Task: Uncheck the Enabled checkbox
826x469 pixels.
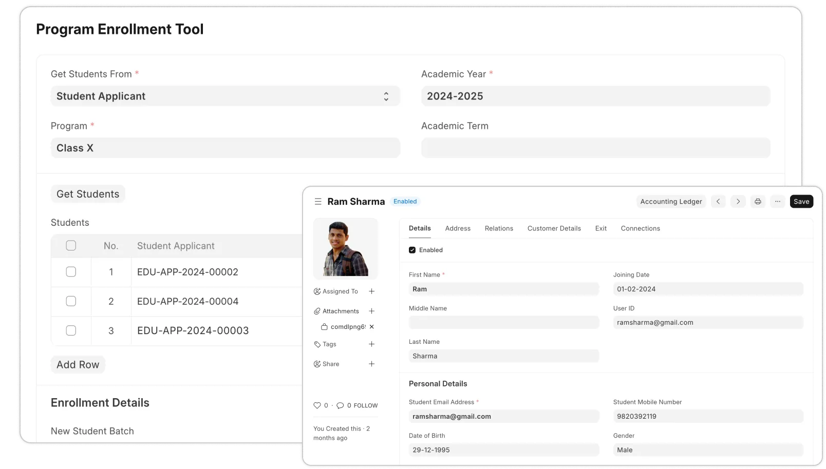Action: 412,250
